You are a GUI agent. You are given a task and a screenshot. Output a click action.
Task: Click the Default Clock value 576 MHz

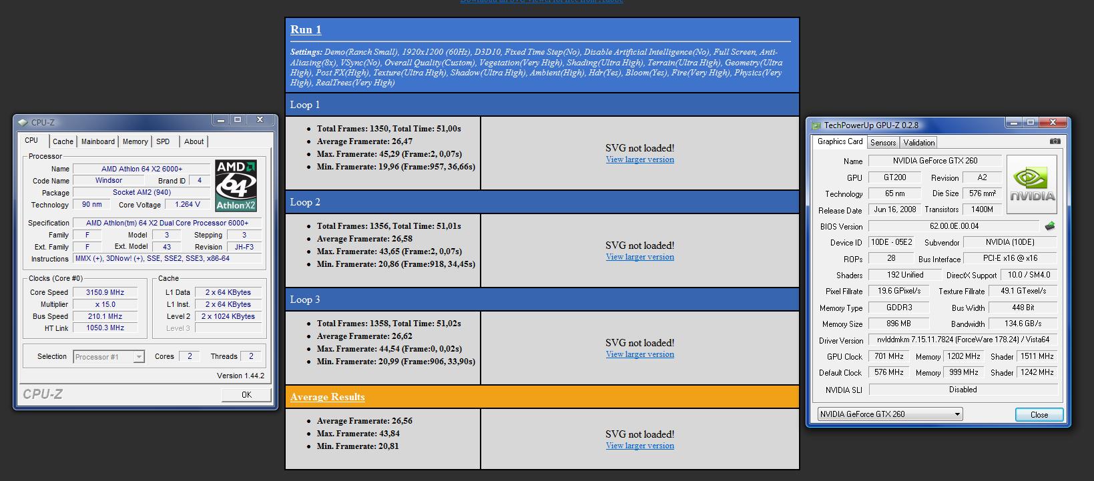click(888, 372)
